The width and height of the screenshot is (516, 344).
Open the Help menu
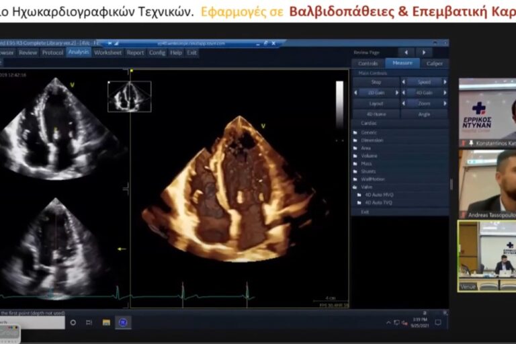pyautogui.click(x=176, y=52)
